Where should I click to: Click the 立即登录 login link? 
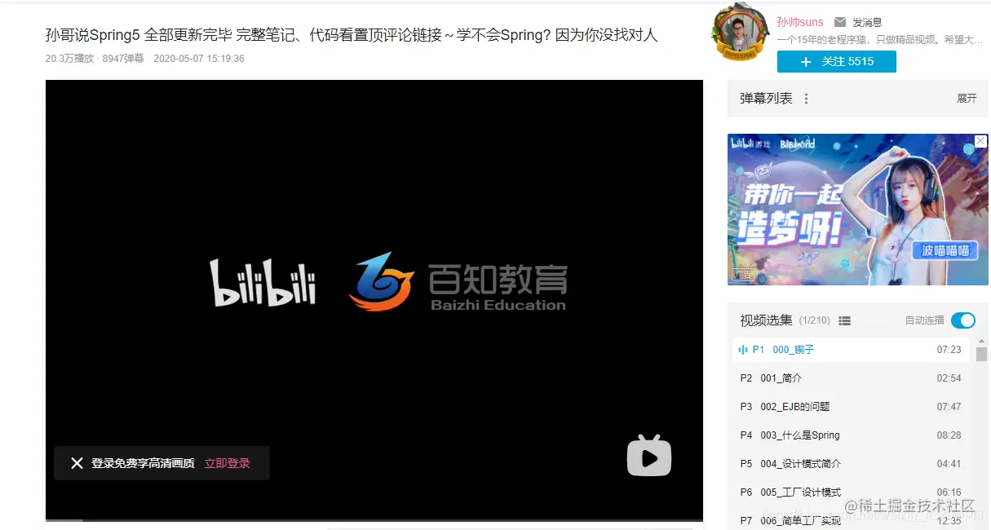coord(228,463)
